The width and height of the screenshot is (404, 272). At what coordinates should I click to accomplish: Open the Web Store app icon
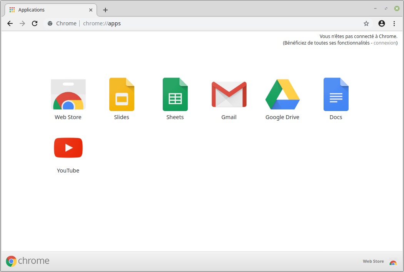point(68,95)
